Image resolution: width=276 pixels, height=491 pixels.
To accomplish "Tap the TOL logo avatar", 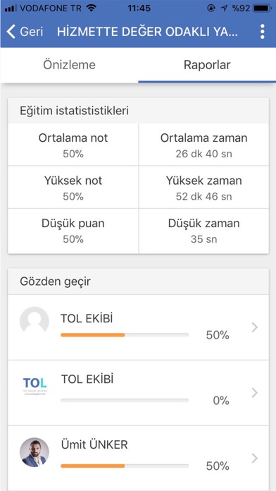I will pos(34,386).
